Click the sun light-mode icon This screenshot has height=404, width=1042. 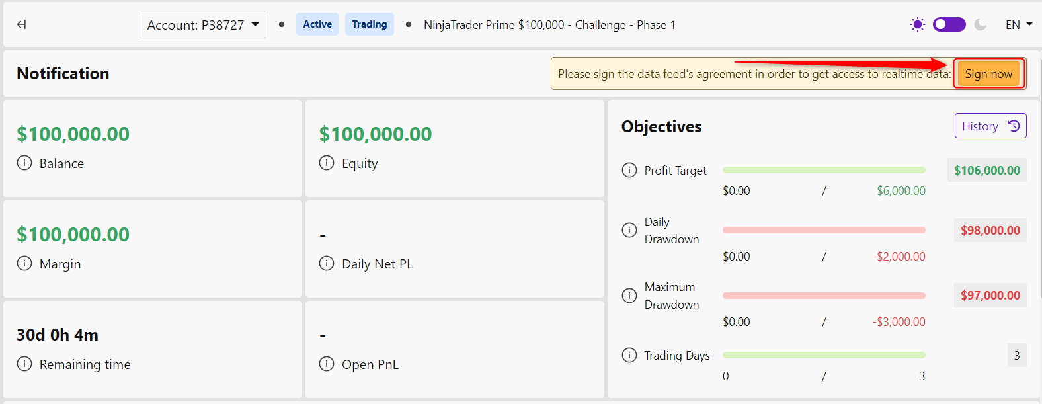pyautogui.click(x=917, y=24)
